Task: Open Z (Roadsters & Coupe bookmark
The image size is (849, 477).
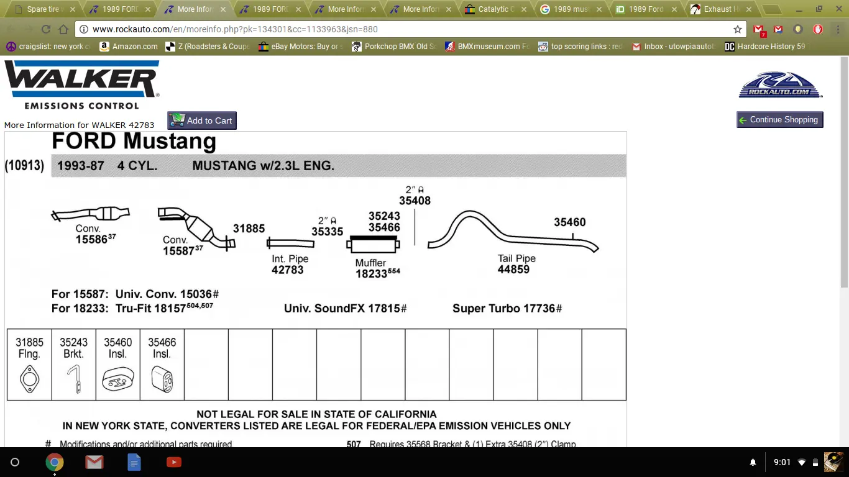Action: click(208, 47)
